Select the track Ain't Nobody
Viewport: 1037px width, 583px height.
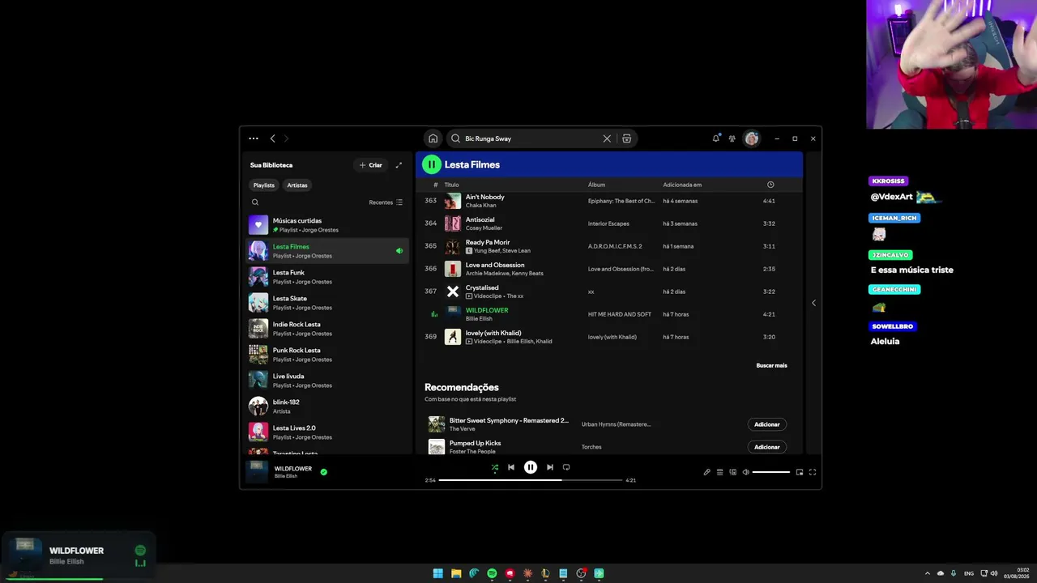pyautogui.click(x=608, y=201)
